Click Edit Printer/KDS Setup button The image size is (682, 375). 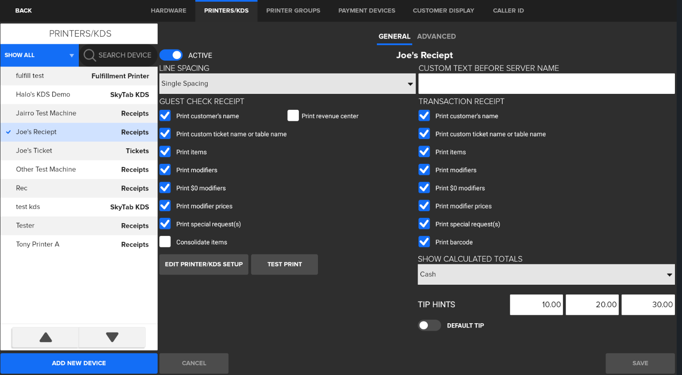tap(204, 264)
